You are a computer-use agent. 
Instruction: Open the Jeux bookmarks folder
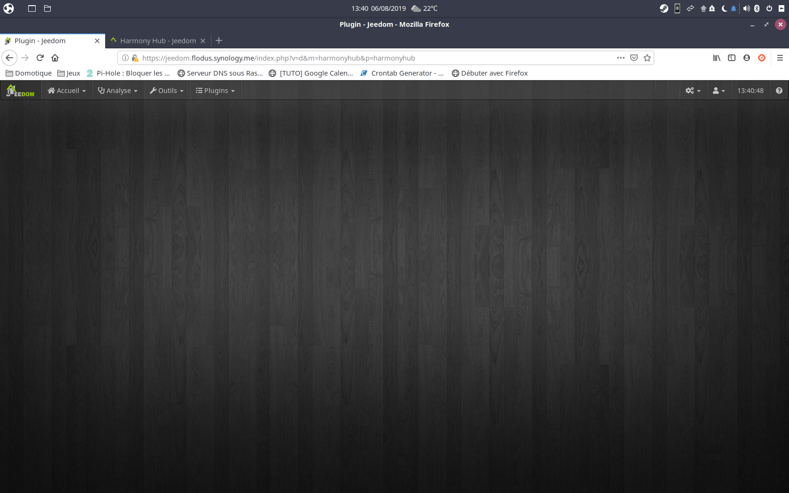[x=69, y=73]
